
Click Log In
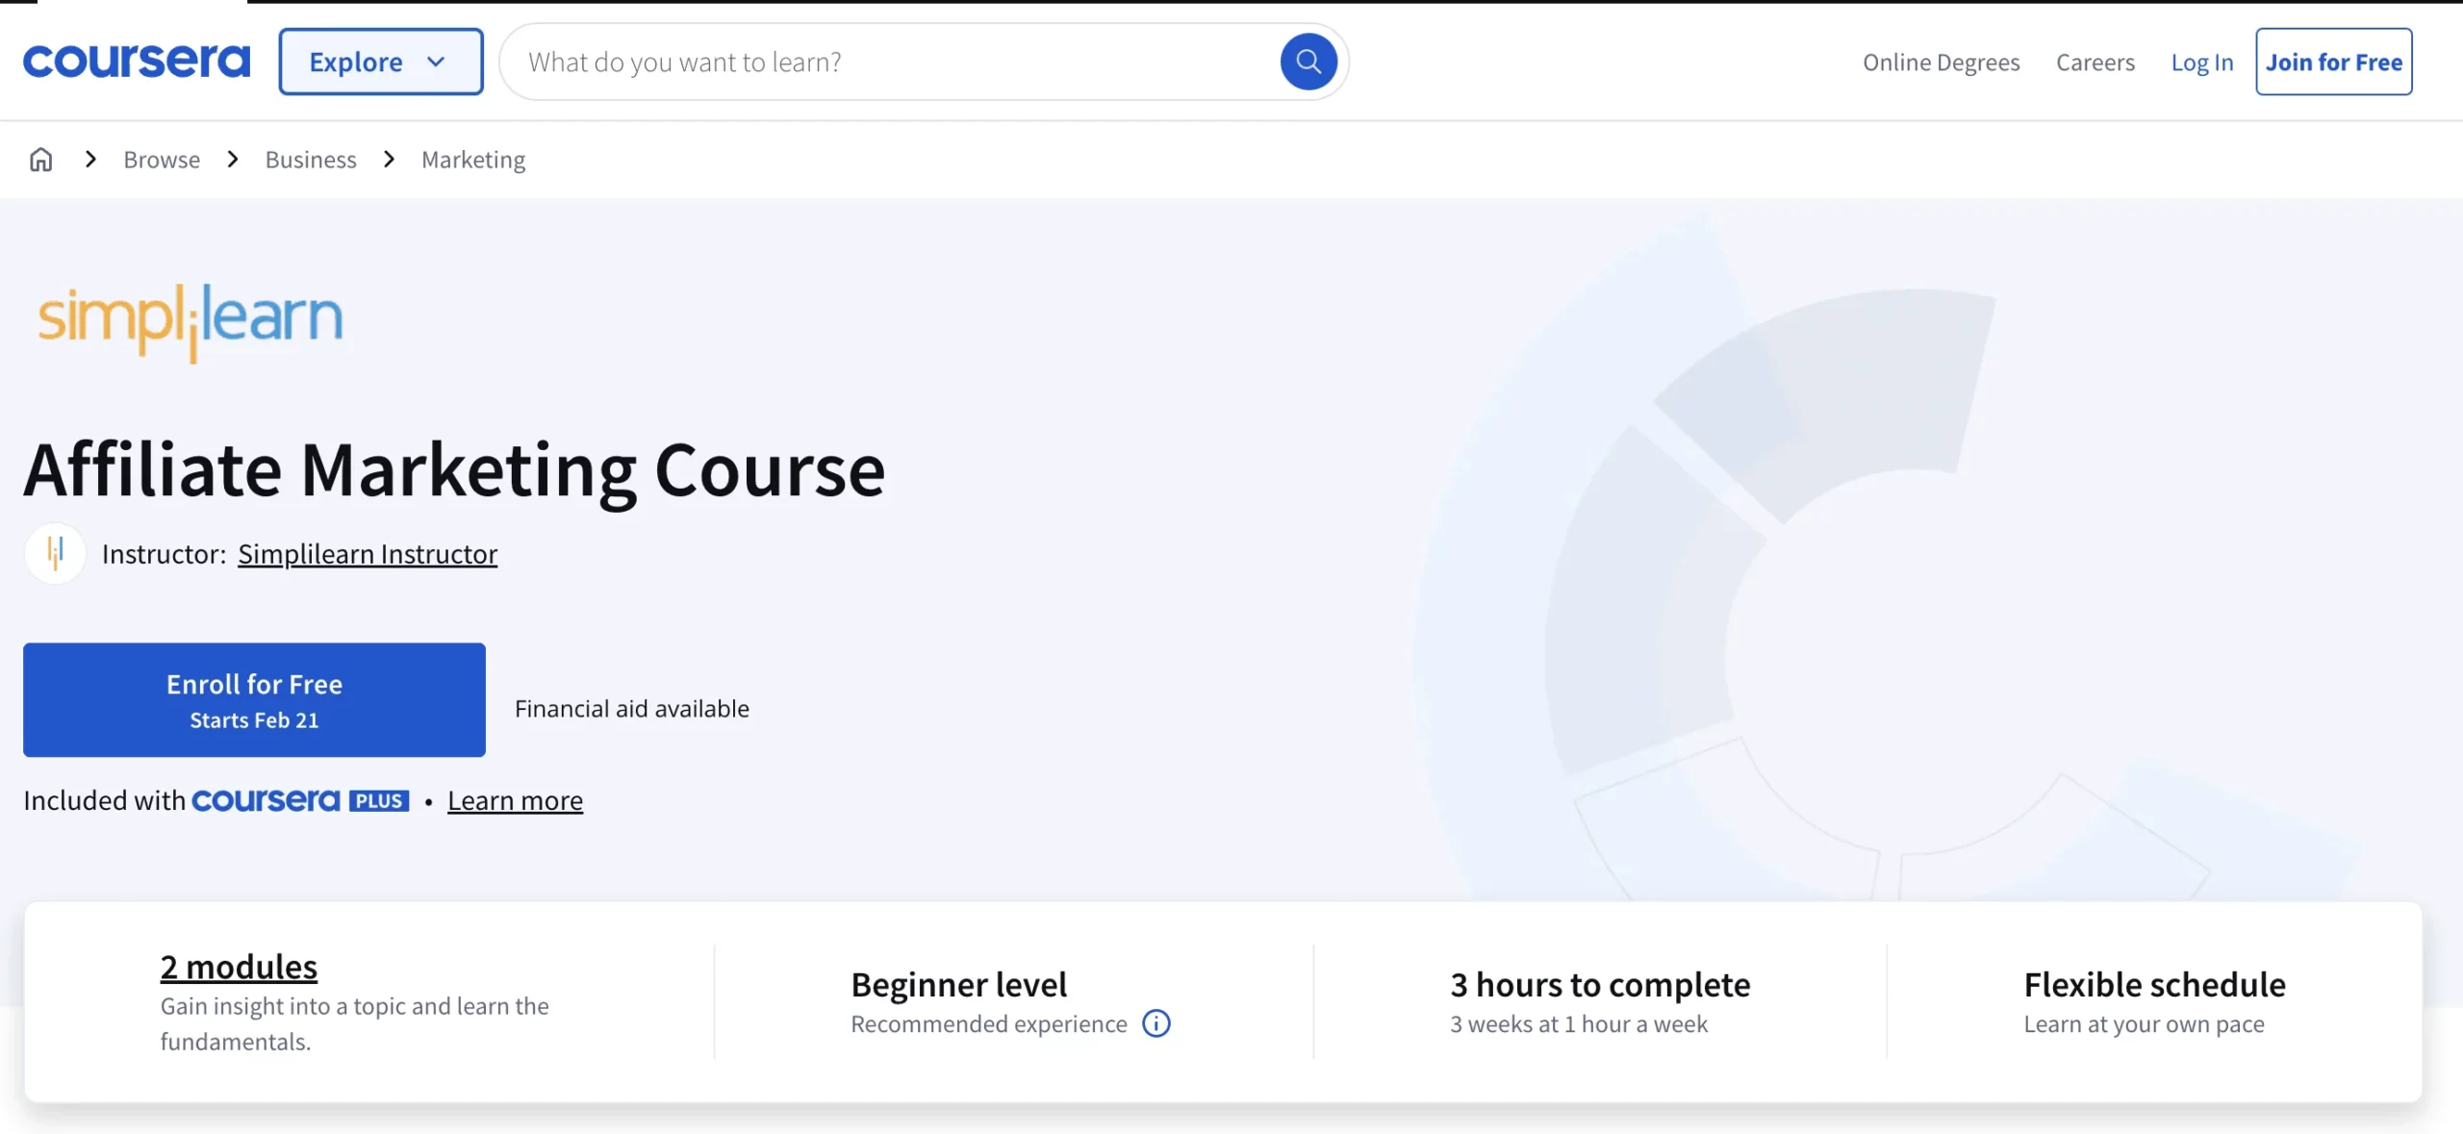click(x=2202, y=63)
